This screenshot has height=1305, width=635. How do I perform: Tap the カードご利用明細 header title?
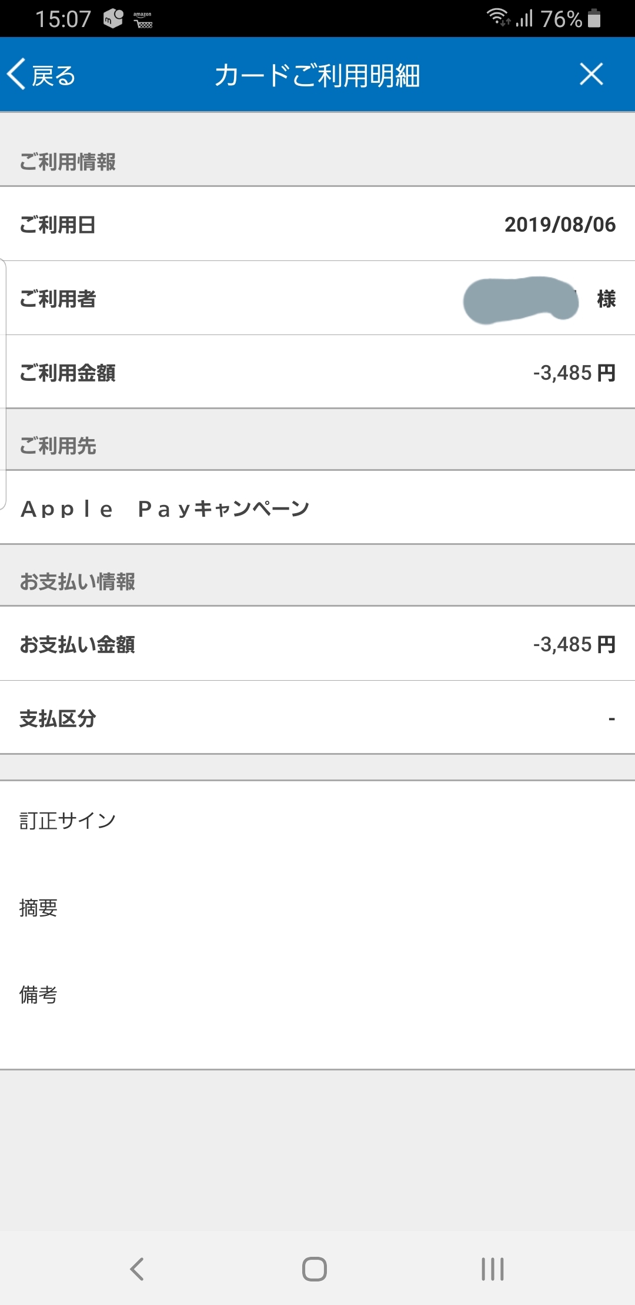(317, 75)
